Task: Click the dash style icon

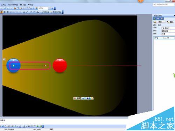Action: point(31,126)
